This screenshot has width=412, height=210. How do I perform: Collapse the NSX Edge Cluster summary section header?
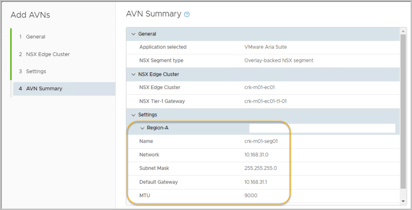point(158,74)
